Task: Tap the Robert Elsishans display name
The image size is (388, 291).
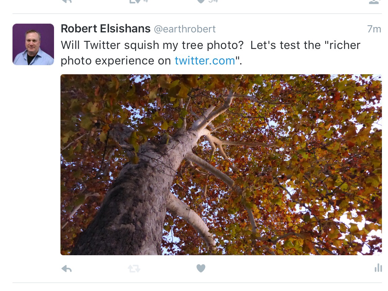Action: (x=105, y=29)
